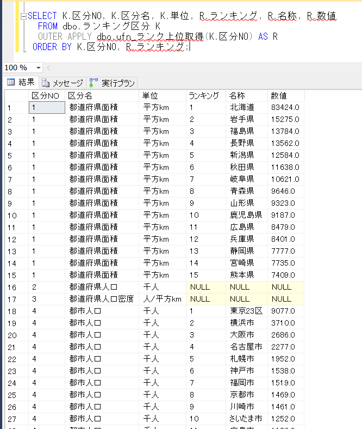Click the 青森県 cell
The image size is (362, 429).
point(247,191)
